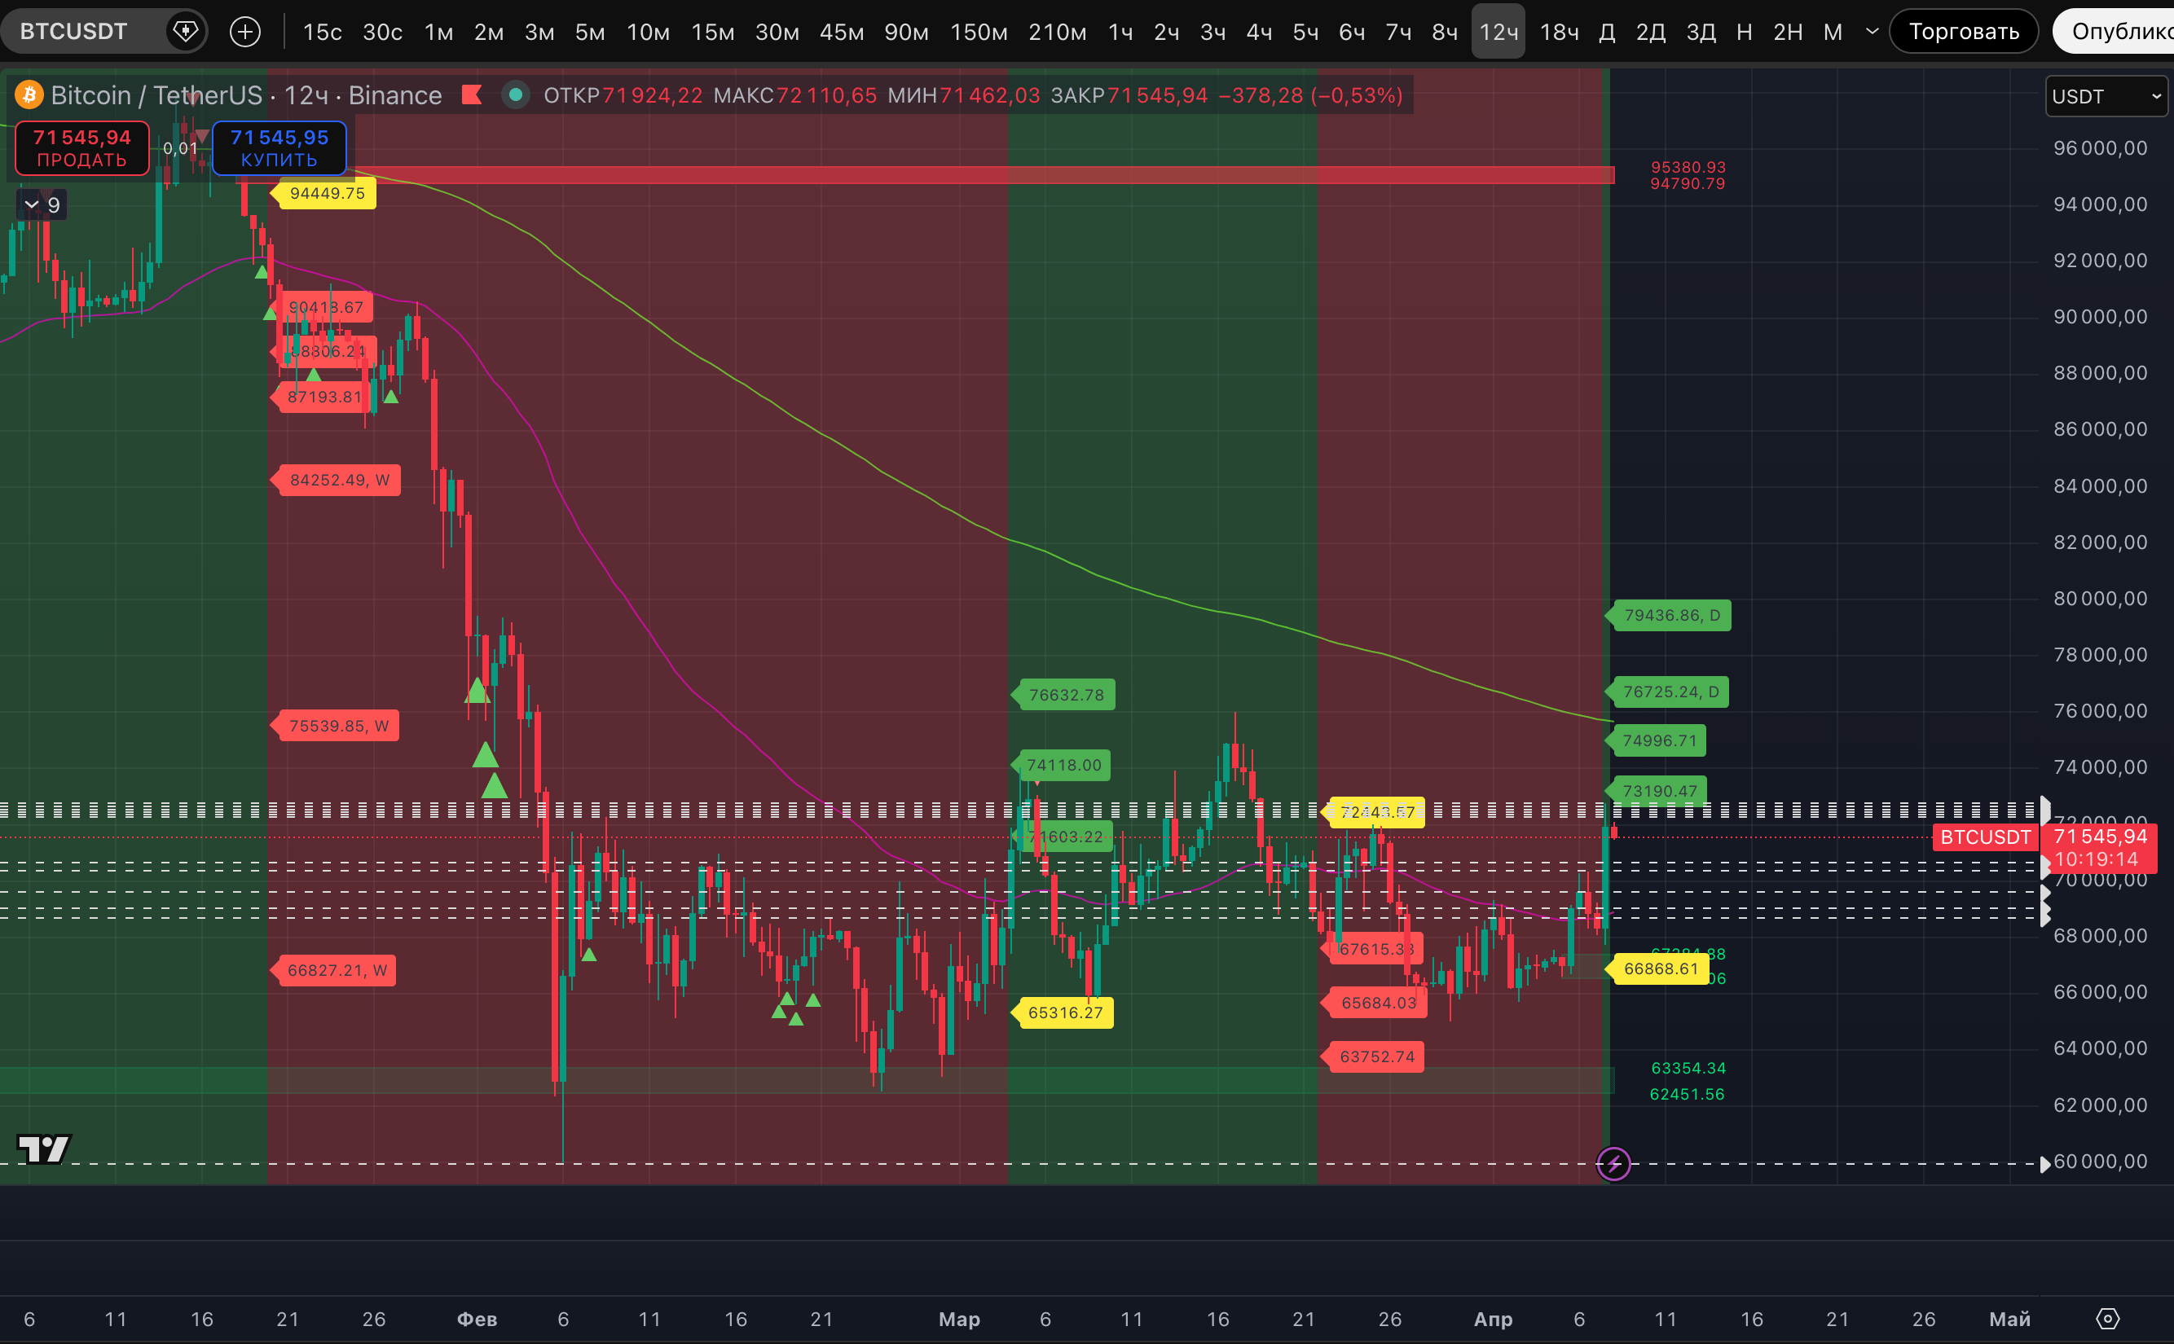This screenshot has height=1344, width=2174.
Task: Click the Торговать button
Action: pos(1963,32)
